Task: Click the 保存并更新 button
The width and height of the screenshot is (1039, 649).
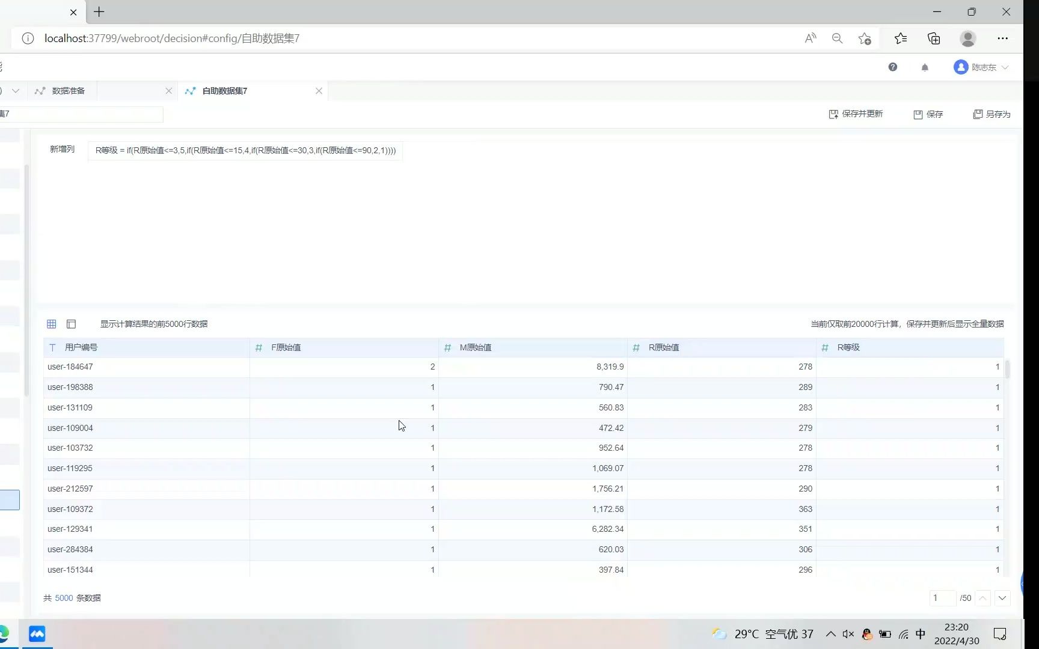Action: [856, 114]
